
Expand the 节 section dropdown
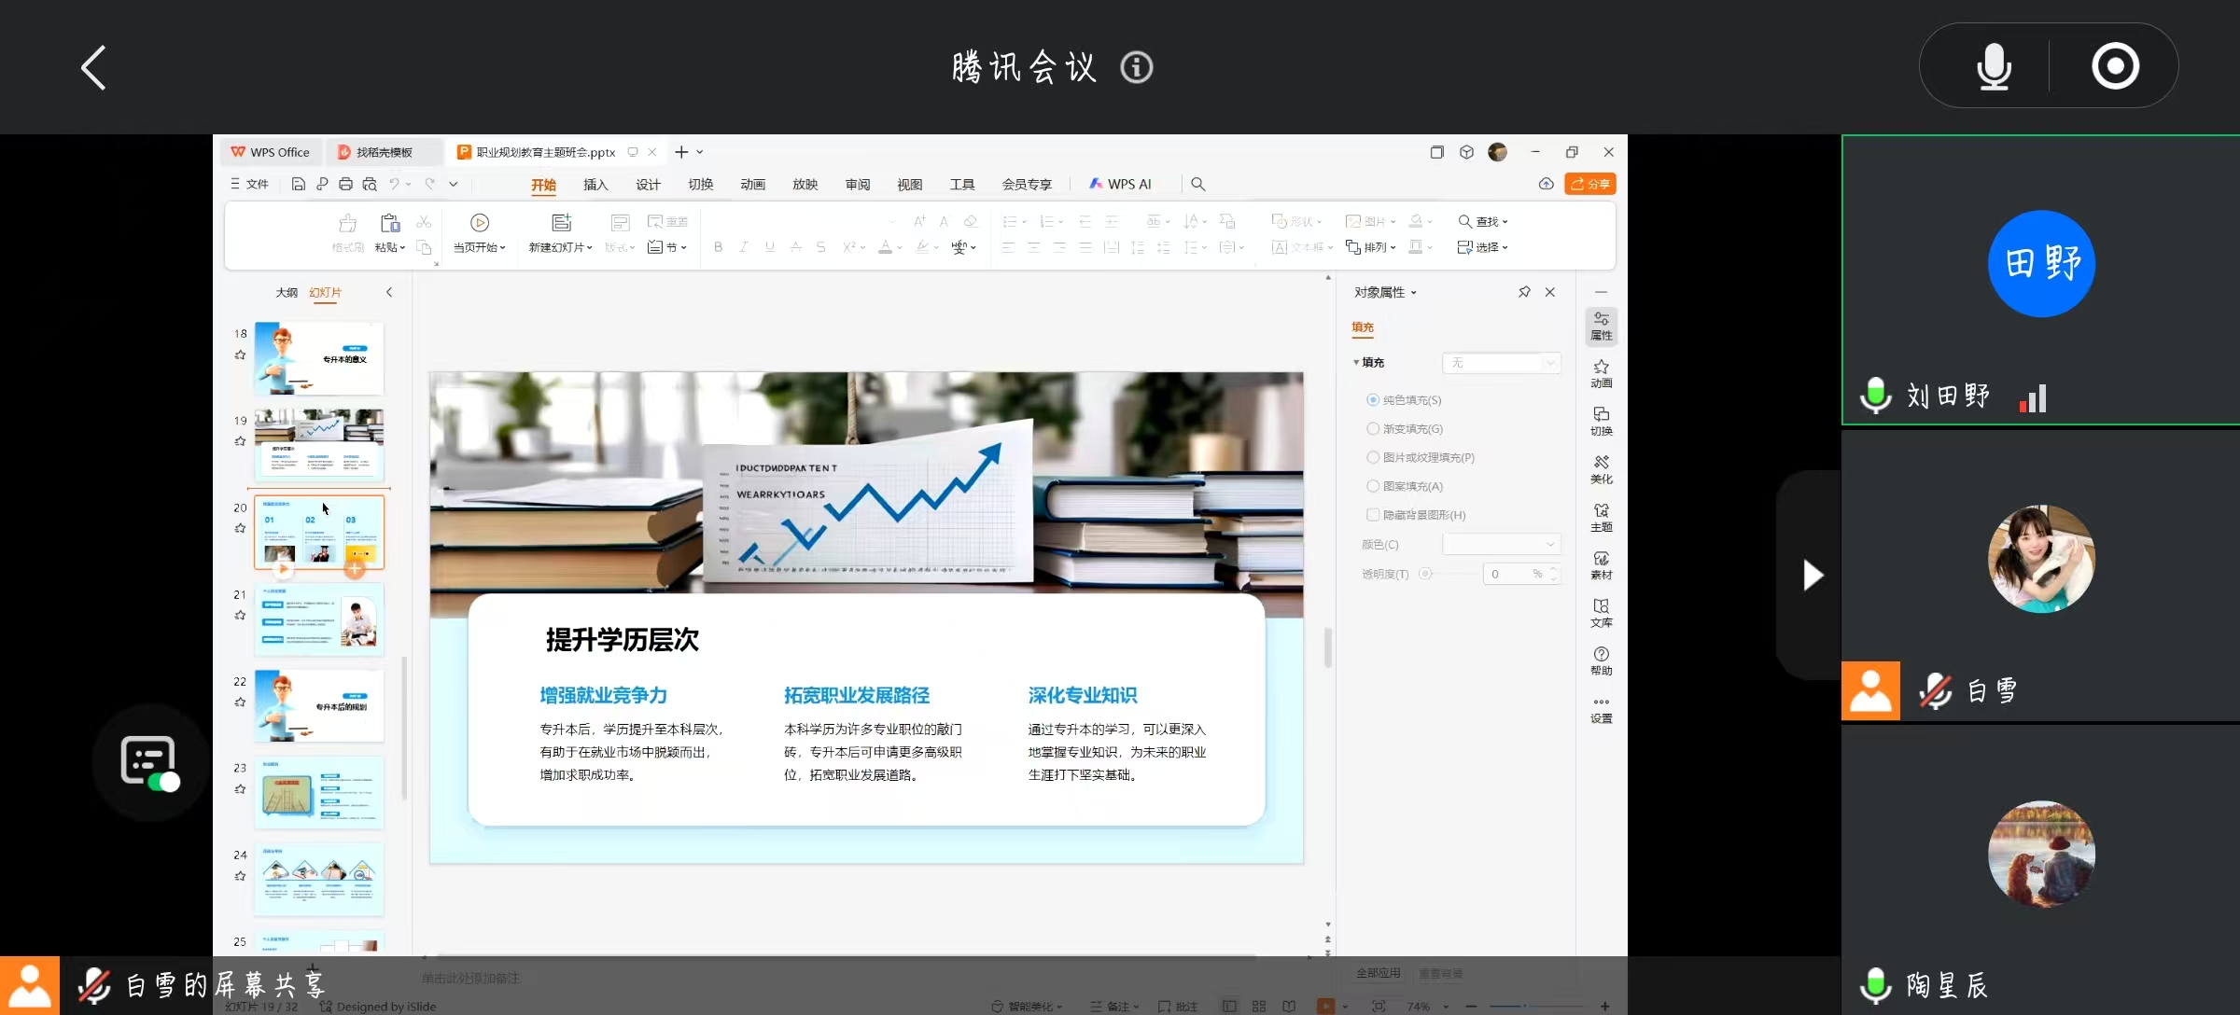coord(684,248)
